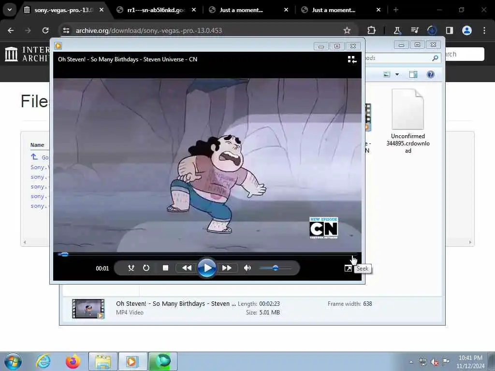Screen dimensions: 495x371
Task: Switch to Library using top-right icon
Action: tap(352, 59)
